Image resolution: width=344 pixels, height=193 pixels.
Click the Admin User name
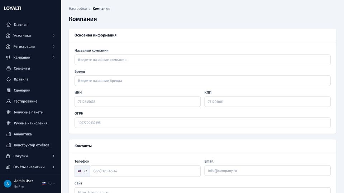(x=24, y=181)
